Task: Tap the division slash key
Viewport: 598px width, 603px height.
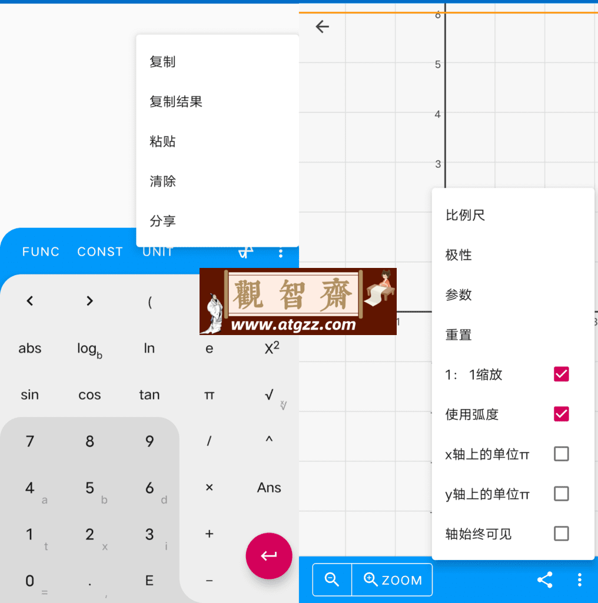Action: (x=209, y=441)
